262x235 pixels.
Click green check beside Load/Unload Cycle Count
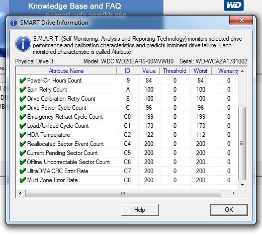(23, 126)
